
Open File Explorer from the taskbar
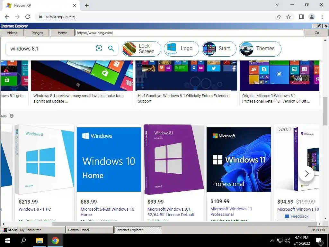tap(39, 241)
